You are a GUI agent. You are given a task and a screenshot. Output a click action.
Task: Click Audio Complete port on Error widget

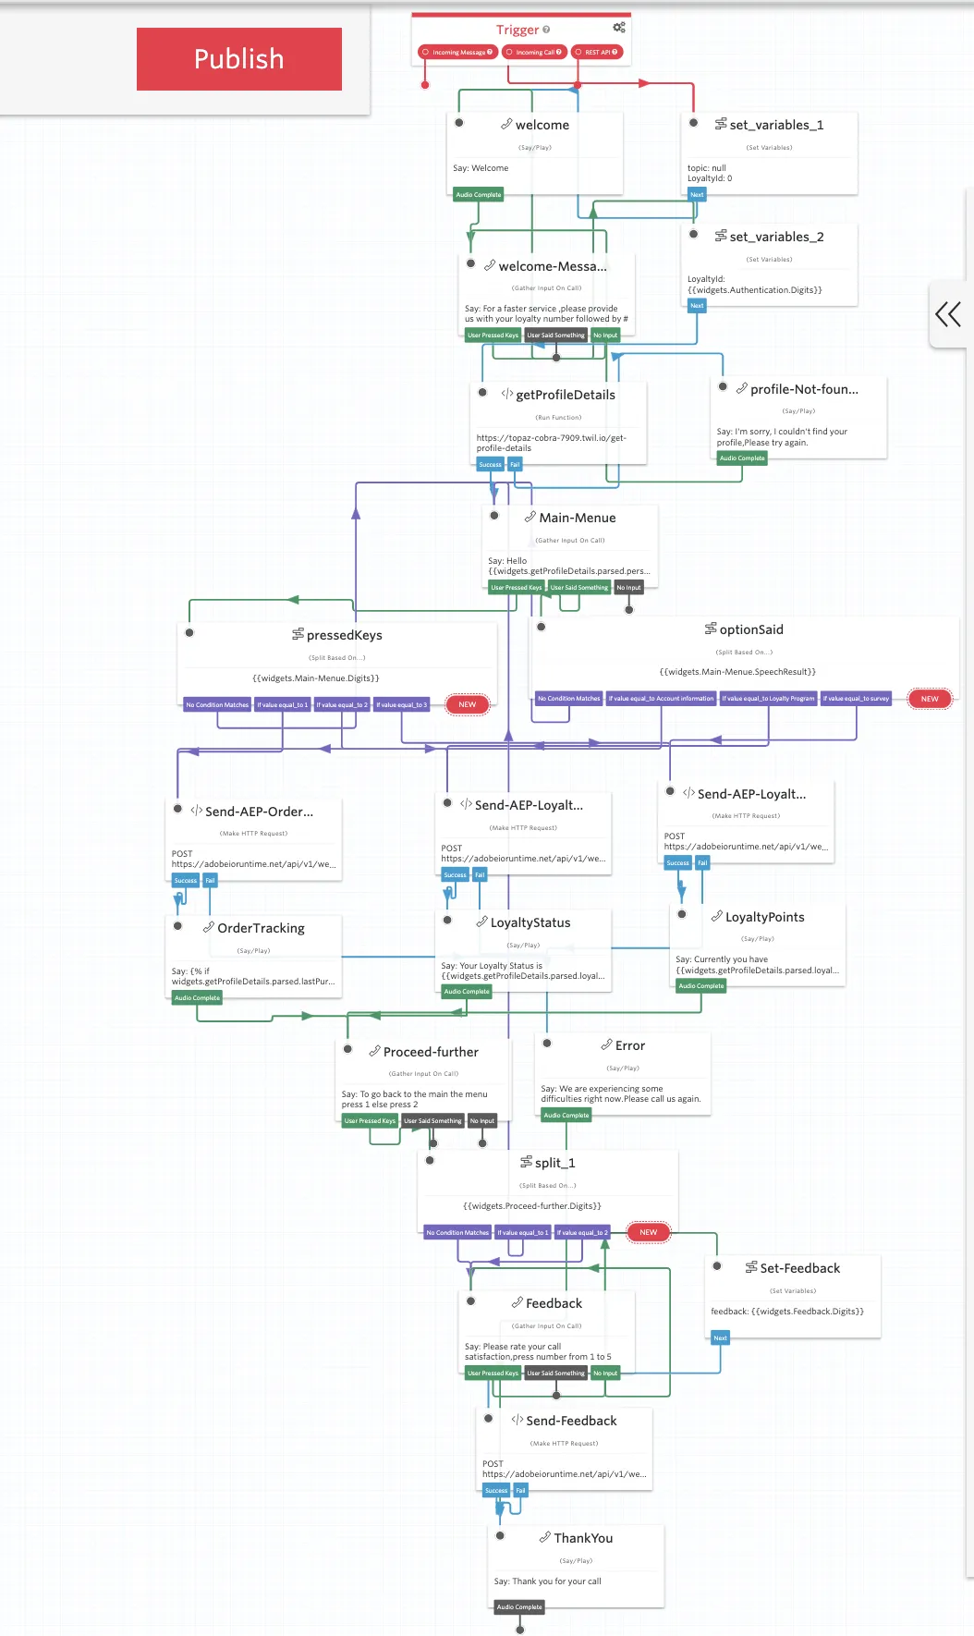click(566, 1116)
